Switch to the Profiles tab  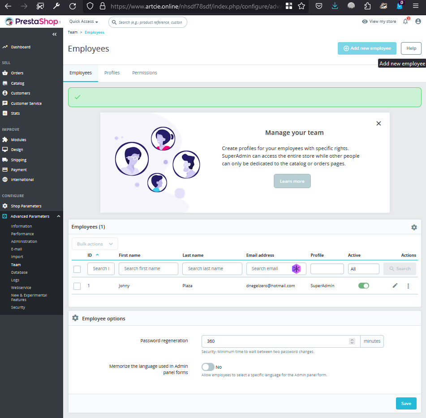click(112, 73)
